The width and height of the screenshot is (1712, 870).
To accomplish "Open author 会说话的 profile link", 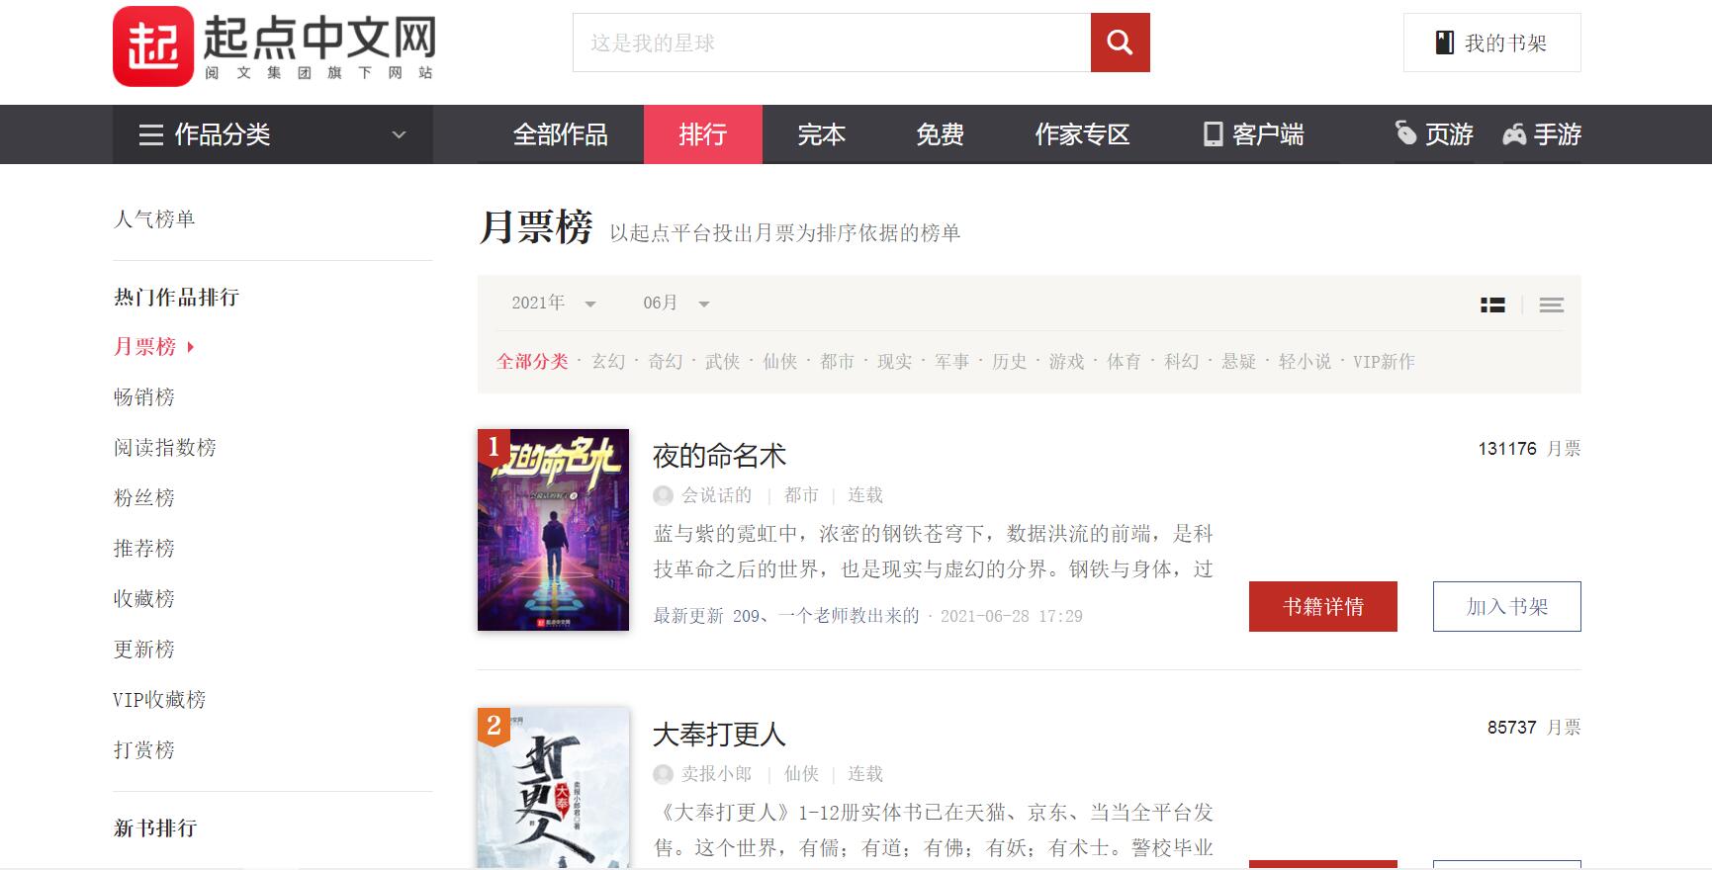I will [x=716, y=495].
